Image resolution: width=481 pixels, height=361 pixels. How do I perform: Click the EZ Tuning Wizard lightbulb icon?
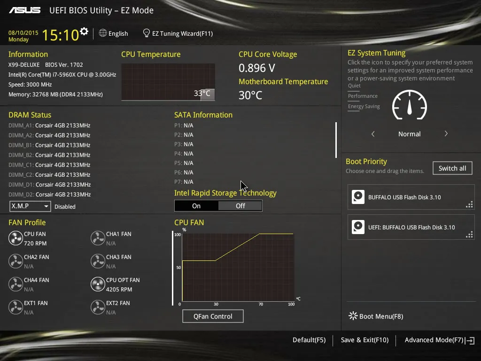147,33
